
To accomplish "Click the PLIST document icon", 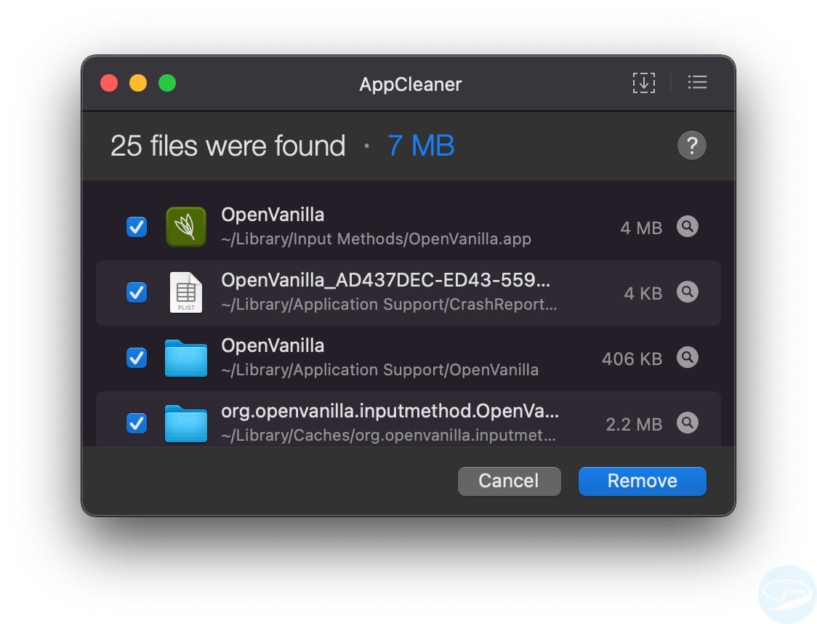I will [x=186, y=292].
